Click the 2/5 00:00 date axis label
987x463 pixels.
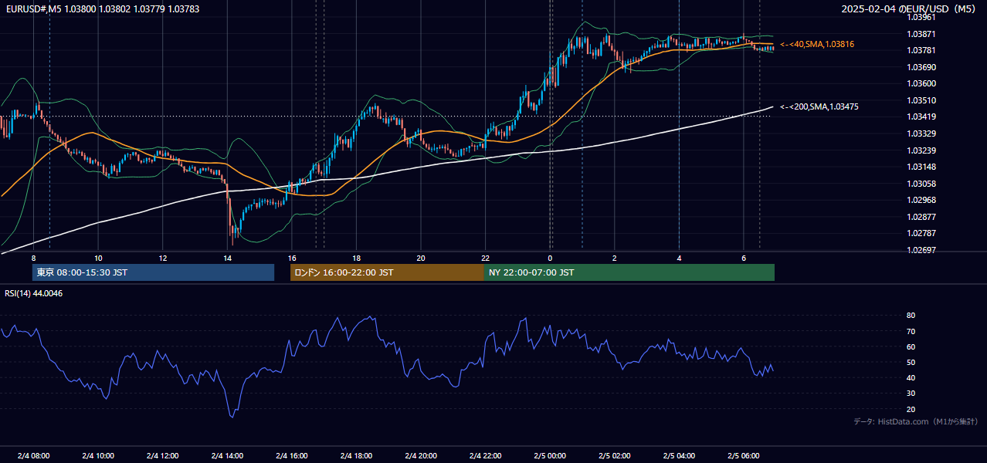pos(550,455)
